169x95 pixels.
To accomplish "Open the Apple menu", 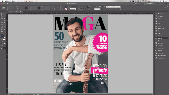I will point(2,1).
